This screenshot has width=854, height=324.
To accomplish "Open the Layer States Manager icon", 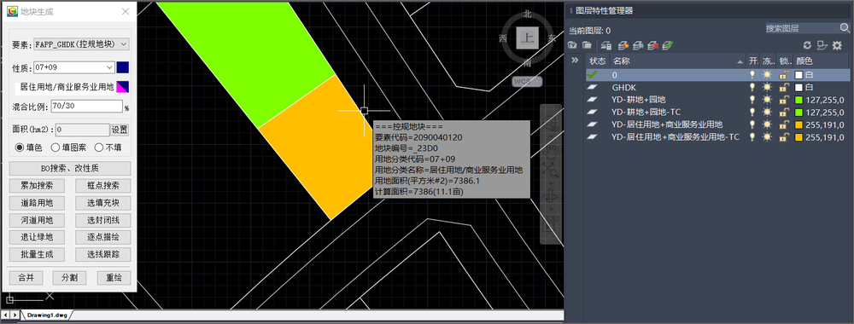I will 605,45.
